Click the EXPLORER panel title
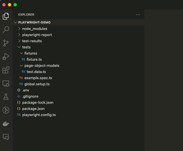 tap(26, 15)
